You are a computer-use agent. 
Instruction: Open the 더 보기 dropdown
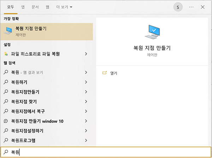coord(64,7)
